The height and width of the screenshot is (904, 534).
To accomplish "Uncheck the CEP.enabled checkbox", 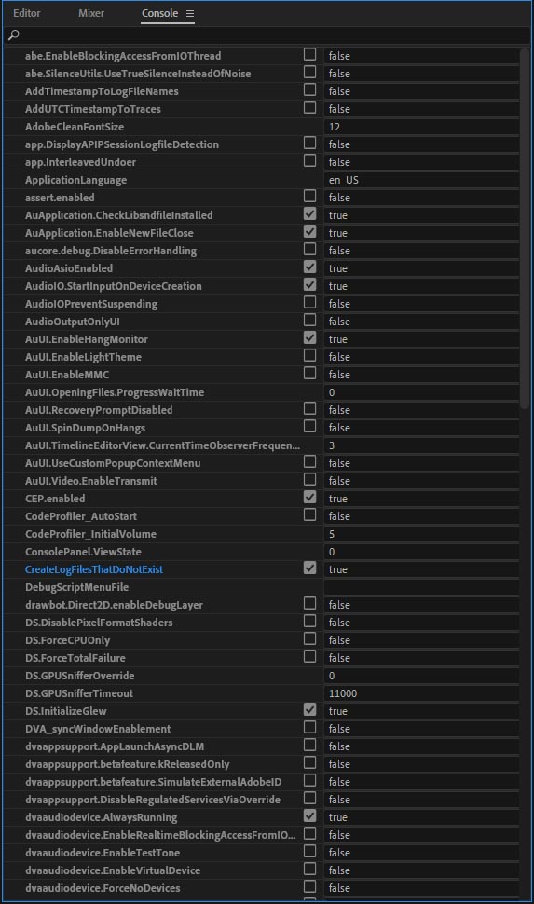I will pos(309,497).
